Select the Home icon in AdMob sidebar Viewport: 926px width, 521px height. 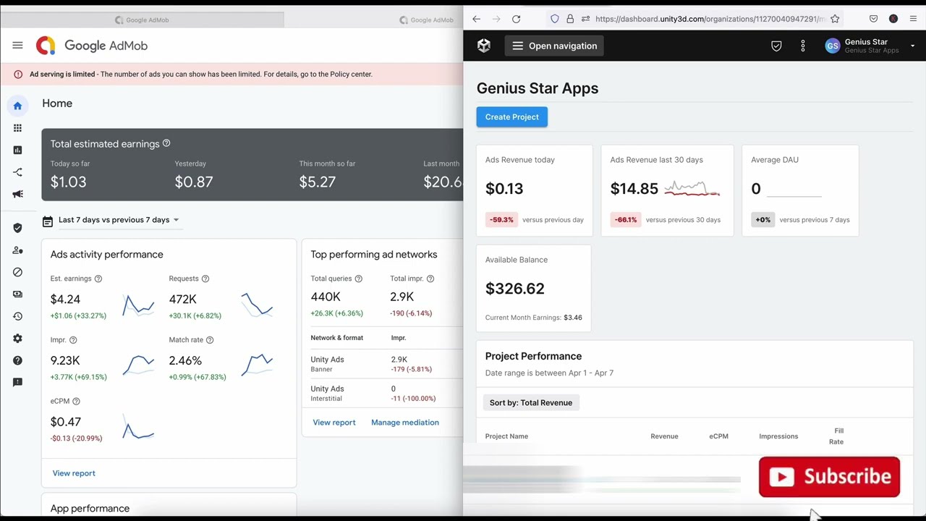(17, 106)
